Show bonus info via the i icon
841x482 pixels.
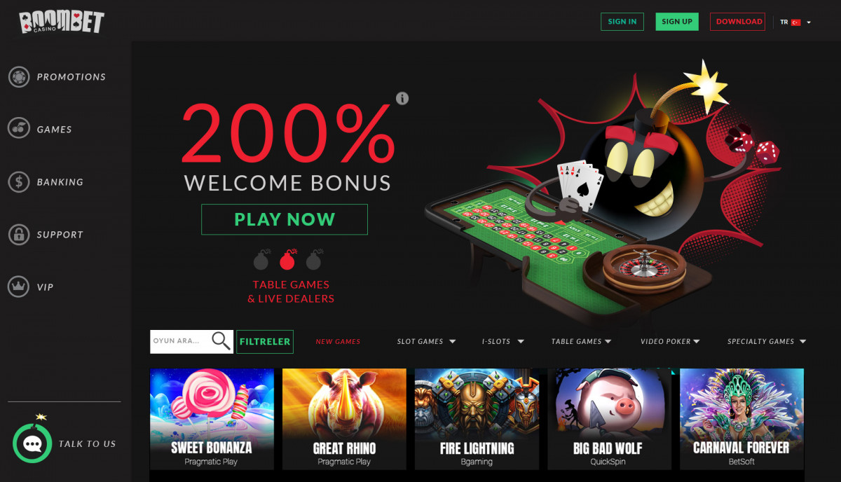(402, 98)
